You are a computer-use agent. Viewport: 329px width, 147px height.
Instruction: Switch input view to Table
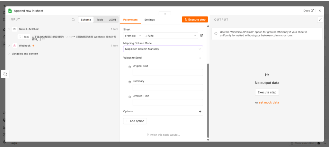tap(100, 20)
